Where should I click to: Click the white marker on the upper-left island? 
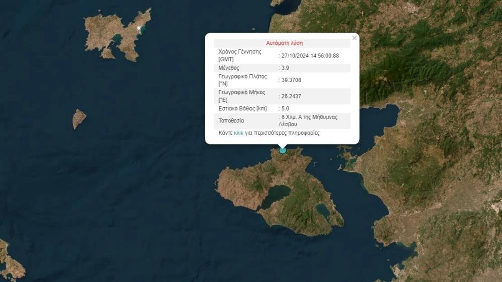[x=140, y=27]
